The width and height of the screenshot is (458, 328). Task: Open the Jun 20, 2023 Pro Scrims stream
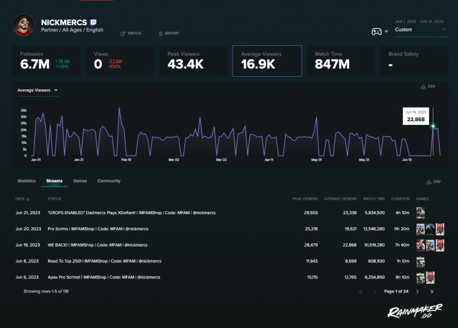230,229
